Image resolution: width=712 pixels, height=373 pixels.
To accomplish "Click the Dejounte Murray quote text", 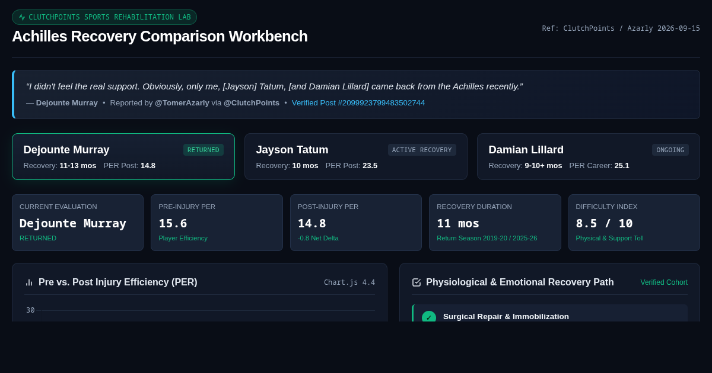I will pyautogui.click(x=274, y=86).
